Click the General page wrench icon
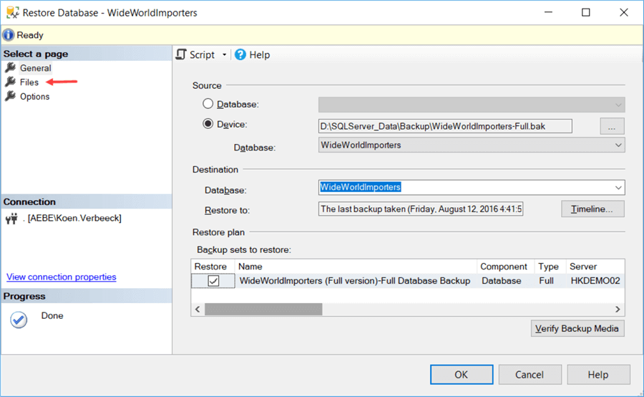 [x=10, y=67]
